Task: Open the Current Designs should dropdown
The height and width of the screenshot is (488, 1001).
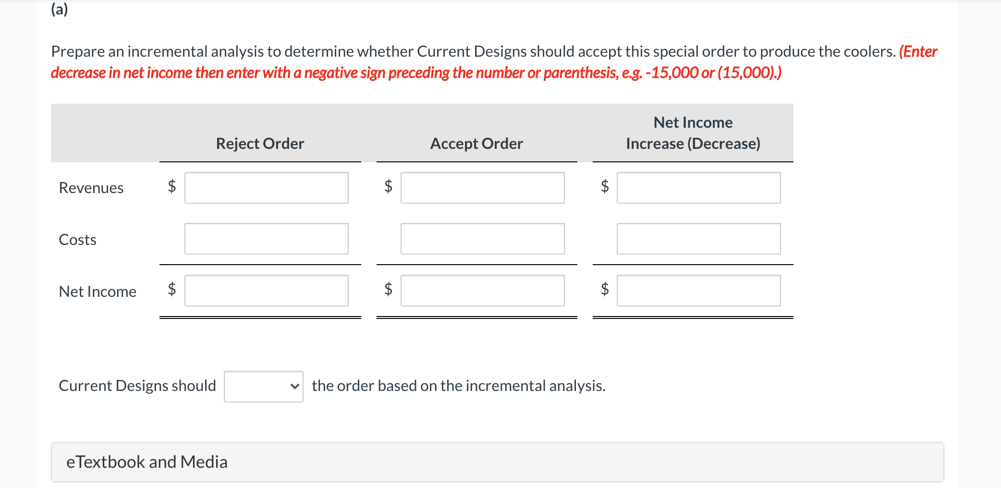Action: tap(263, 386)
